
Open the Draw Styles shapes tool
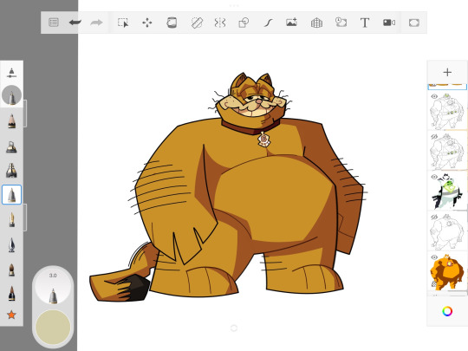pos(244,23)
